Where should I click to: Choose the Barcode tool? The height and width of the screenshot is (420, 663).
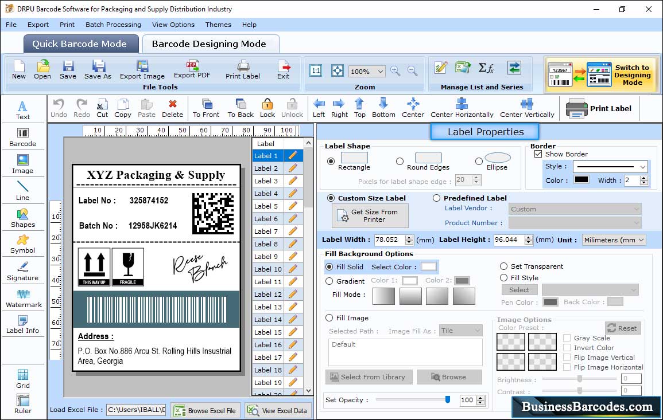(x=23, y=138)
